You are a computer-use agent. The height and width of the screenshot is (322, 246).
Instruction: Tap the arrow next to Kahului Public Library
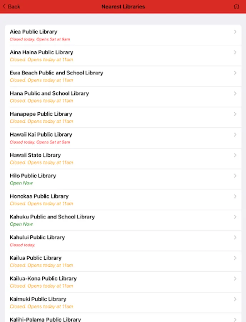click(235, 238)
